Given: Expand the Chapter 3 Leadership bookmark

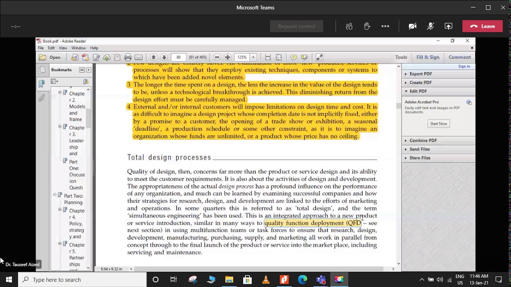Looking at the screenshot, I should pos(60,127).
